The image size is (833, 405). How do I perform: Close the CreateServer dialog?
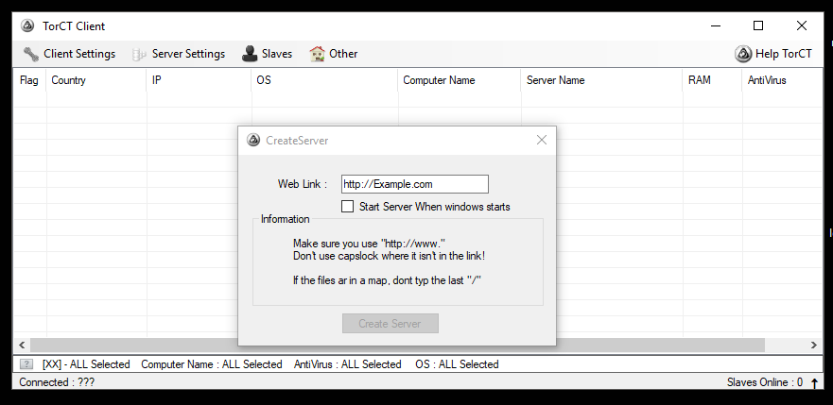(542, 140)
